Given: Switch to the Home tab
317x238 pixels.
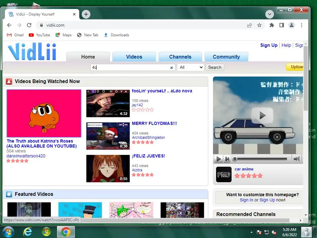Looking at the screenshot, I should (88, 57).
